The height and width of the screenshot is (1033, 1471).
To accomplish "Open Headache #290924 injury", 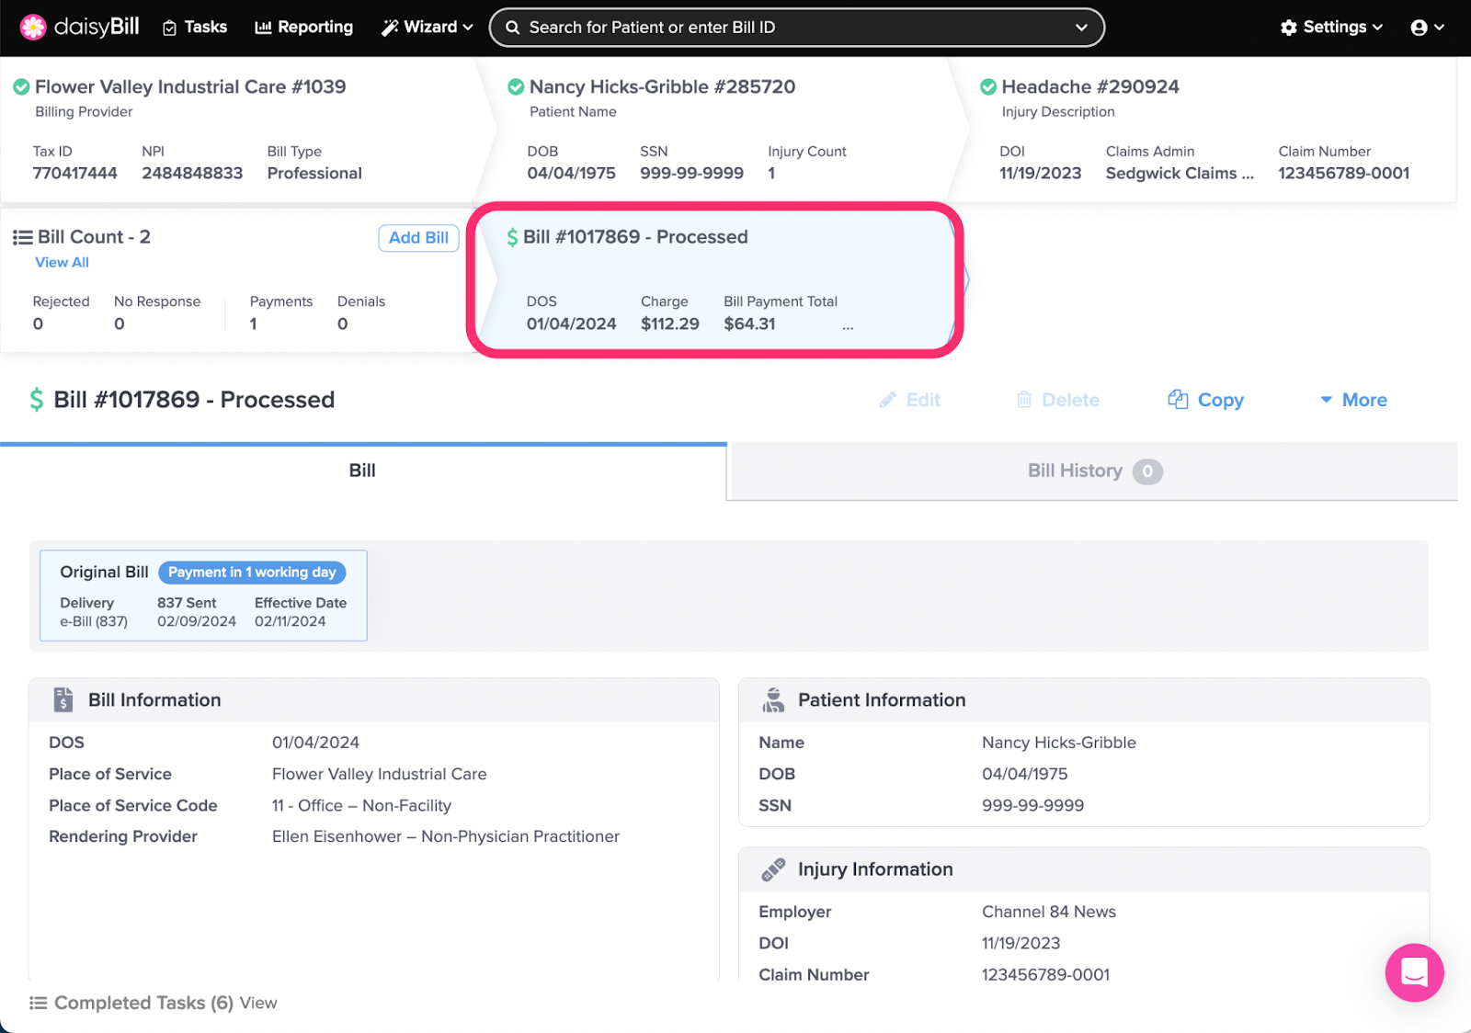I will [x=1090, y=86].
